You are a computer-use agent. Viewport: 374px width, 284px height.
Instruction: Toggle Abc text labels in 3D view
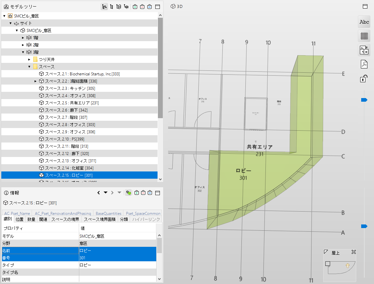click(x=364, y=22)
